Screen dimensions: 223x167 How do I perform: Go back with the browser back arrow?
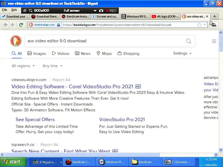click(6, 25)
